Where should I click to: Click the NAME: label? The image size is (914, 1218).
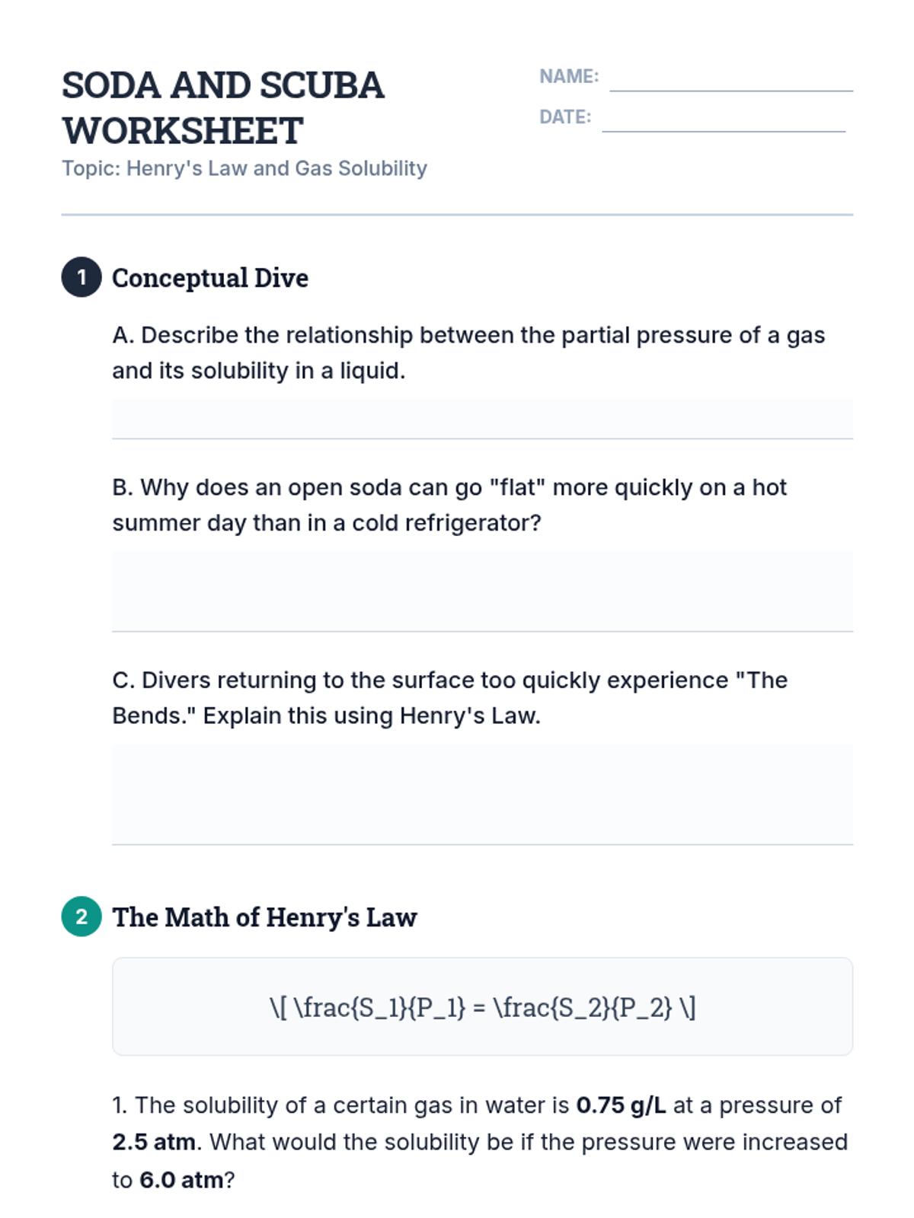569,77
